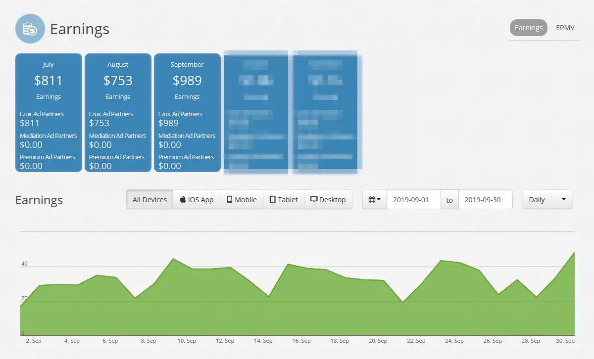Screen dimensions: 594x359
Task: Click Ezoic Ad Partners in September card
Action: click(180, 114)
